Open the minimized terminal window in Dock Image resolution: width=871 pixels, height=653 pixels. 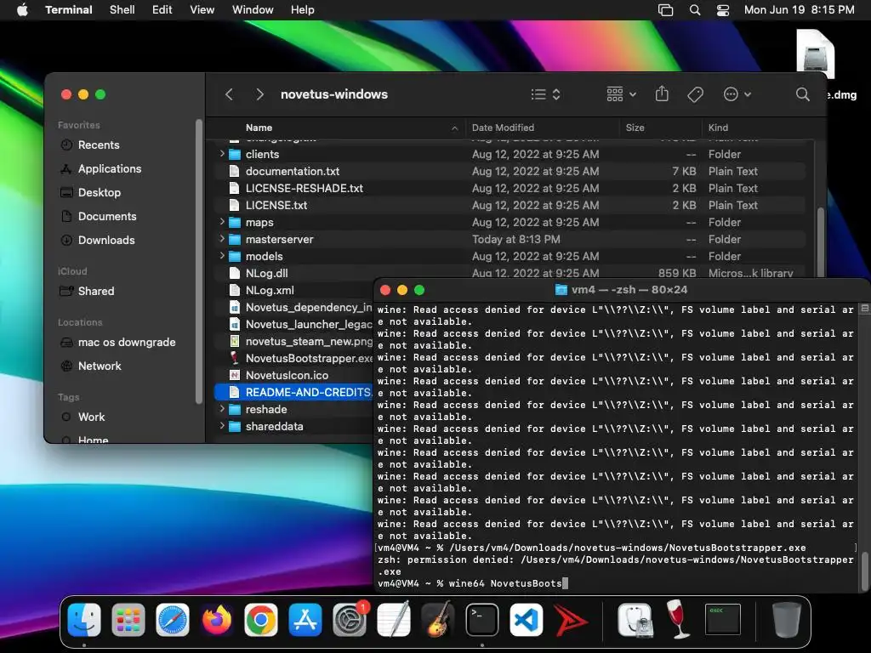coord(723,620)
